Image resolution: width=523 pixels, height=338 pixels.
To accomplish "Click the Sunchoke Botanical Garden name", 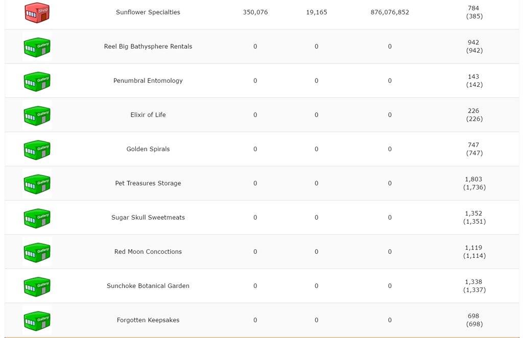I will 148,286.
